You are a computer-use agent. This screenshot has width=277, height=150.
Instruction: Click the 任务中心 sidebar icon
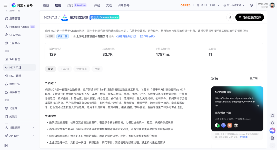tap(6, 43)
